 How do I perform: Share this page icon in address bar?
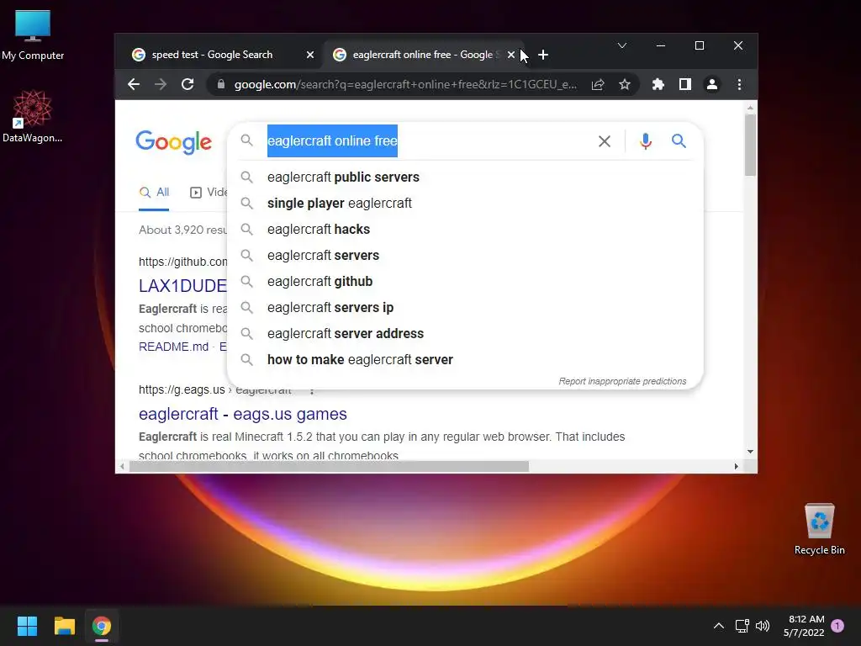598,84
